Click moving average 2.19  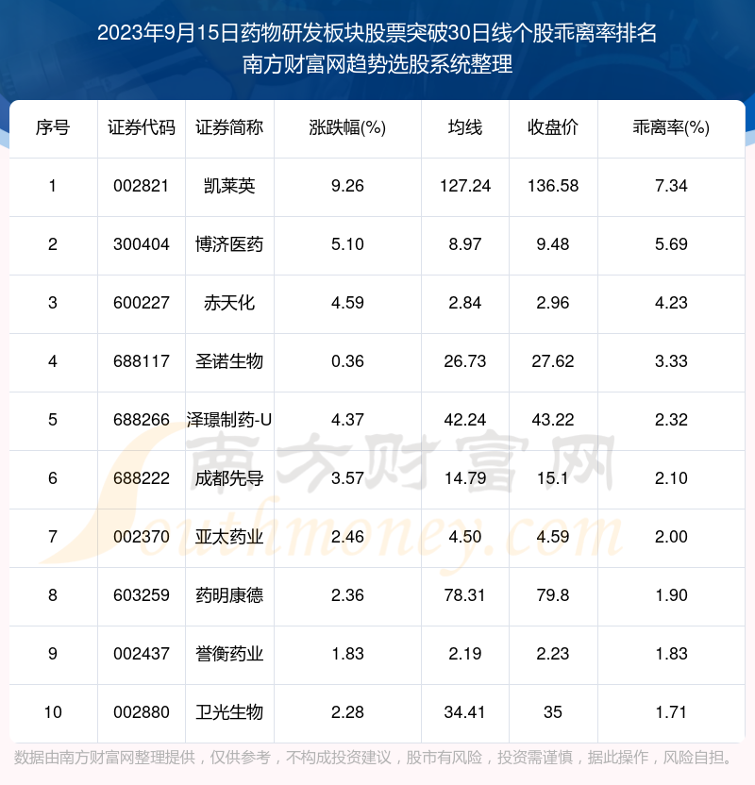click(465, 654)
